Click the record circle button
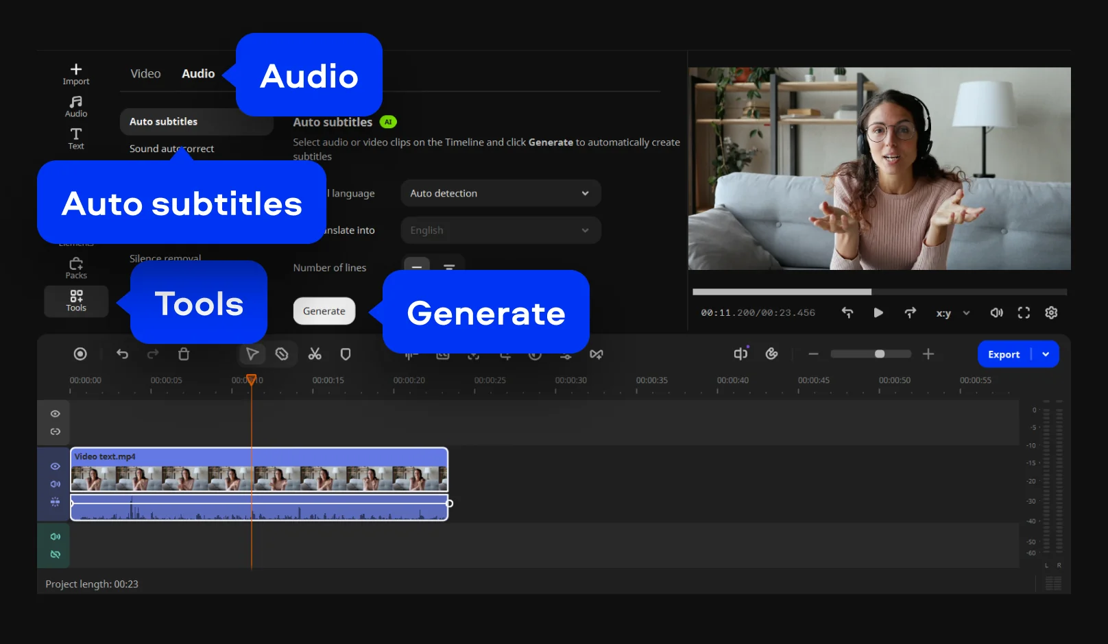Screen dimensions: 1108x644 coord(80,354)
